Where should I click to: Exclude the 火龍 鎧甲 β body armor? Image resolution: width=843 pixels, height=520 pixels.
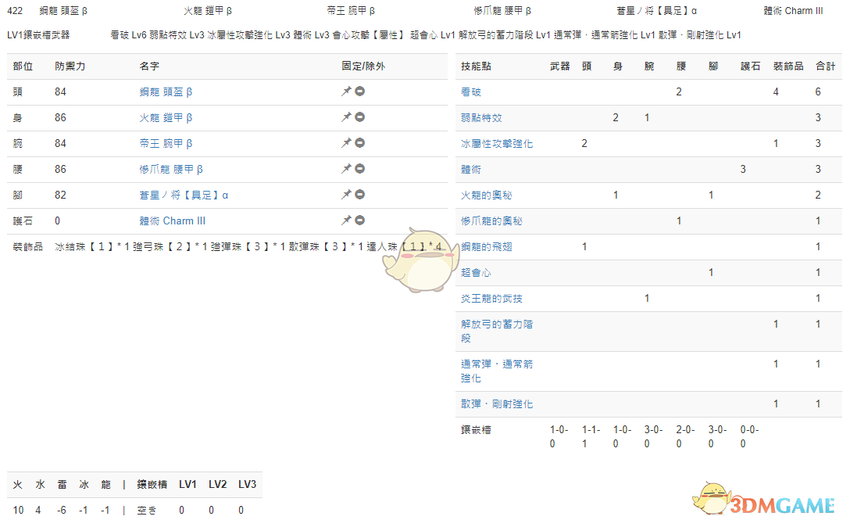(x=359, y=117)
